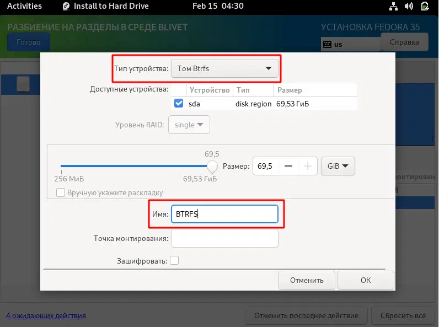439x327 pixels.
Task: Click the Install to Hard Drive app icon
Action: coord(66,6)
